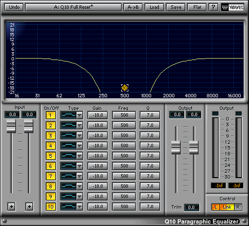
Task: Click band 10 bell filter shape icon
Action: click(69, 207)
